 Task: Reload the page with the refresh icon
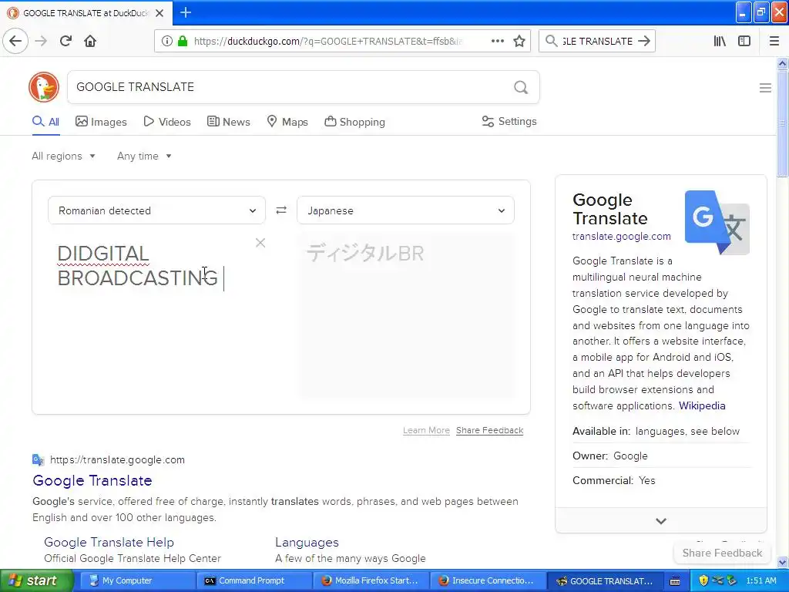click(65, 41)
